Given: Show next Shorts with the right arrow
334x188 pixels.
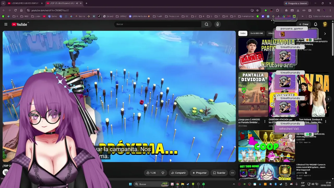Looking at the screenshot, I should tap(328, 99).
